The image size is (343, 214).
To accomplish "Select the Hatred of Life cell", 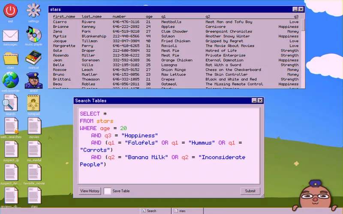I will [221, 51].
